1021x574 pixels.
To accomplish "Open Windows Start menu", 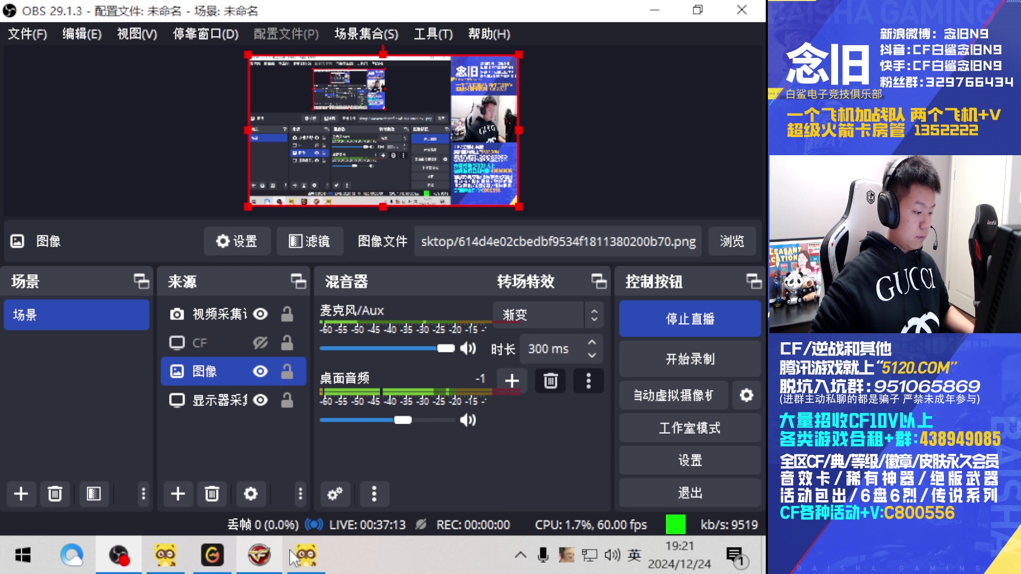I will pyautogui.click(x=23, y=555).
